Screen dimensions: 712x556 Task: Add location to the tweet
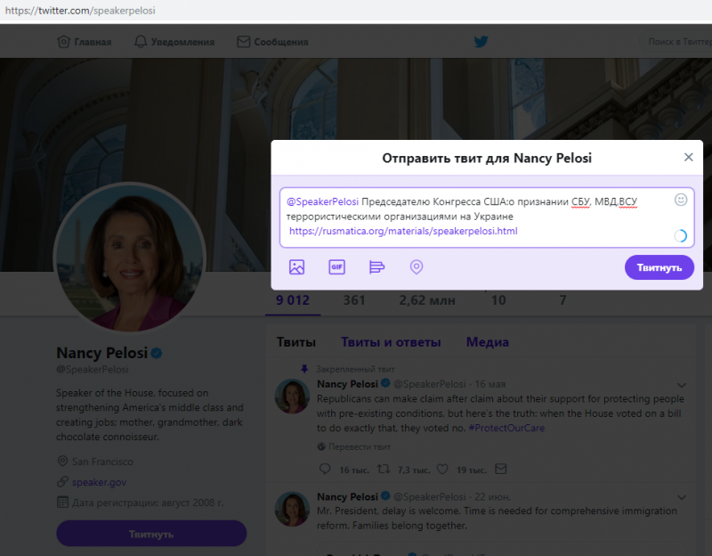pos(416,266)
